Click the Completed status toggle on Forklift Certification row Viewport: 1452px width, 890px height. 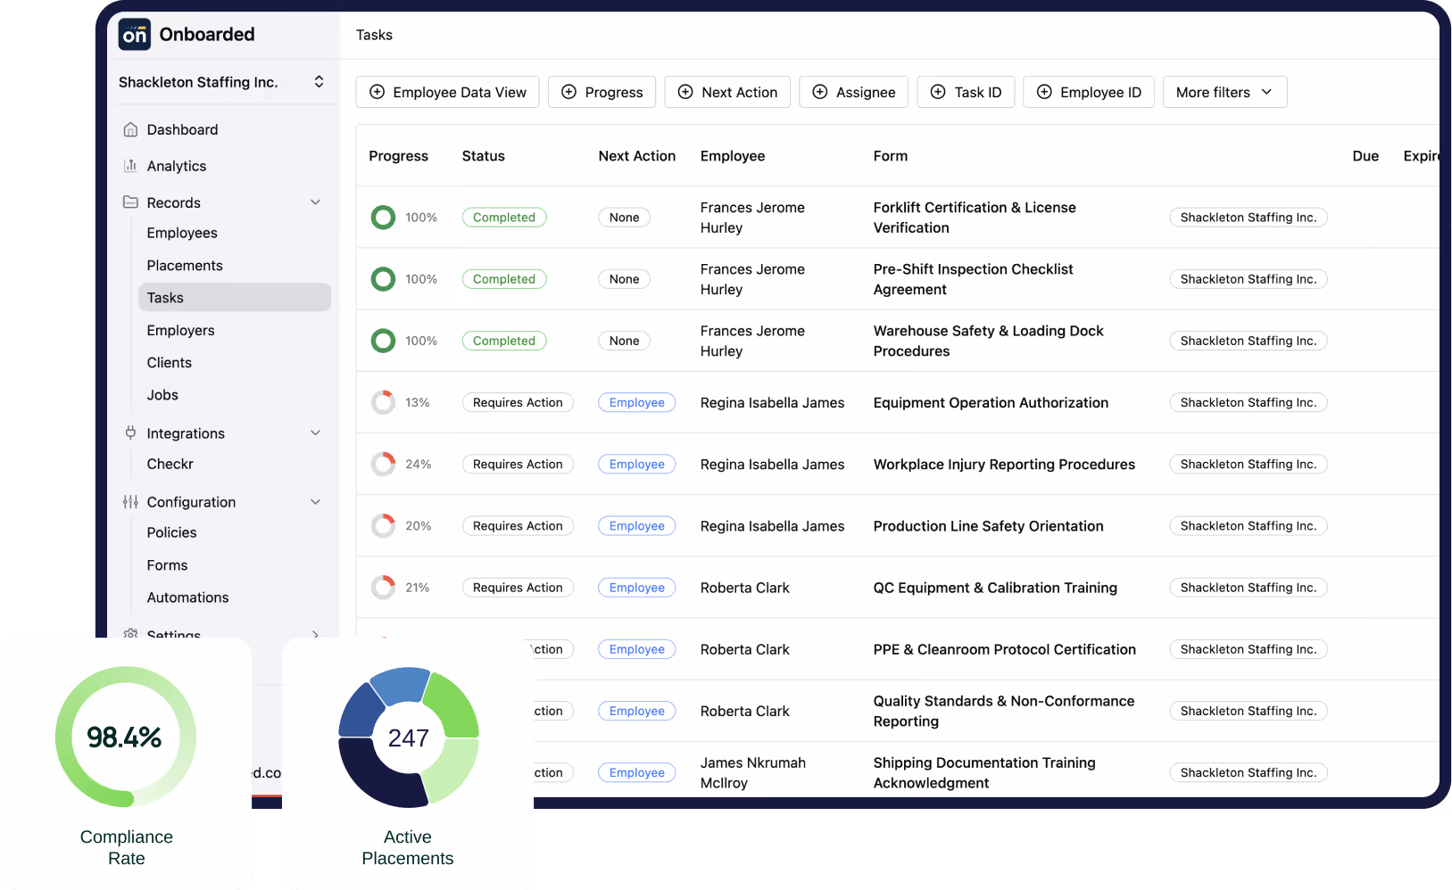[504, 217]
